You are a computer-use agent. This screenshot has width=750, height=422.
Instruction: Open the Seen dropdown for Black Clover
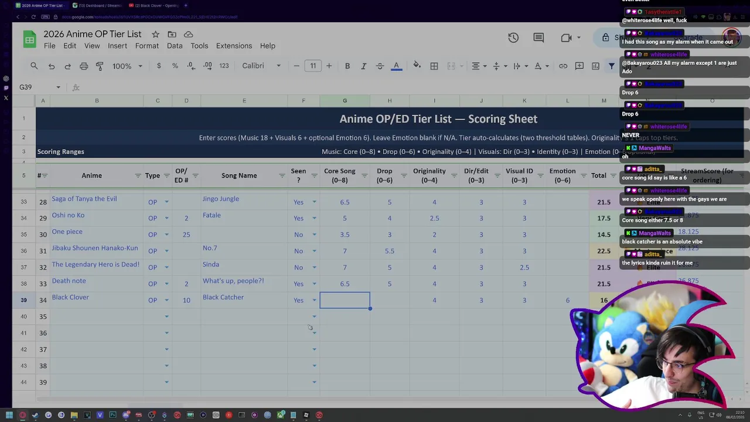click(x=314, y=301)
